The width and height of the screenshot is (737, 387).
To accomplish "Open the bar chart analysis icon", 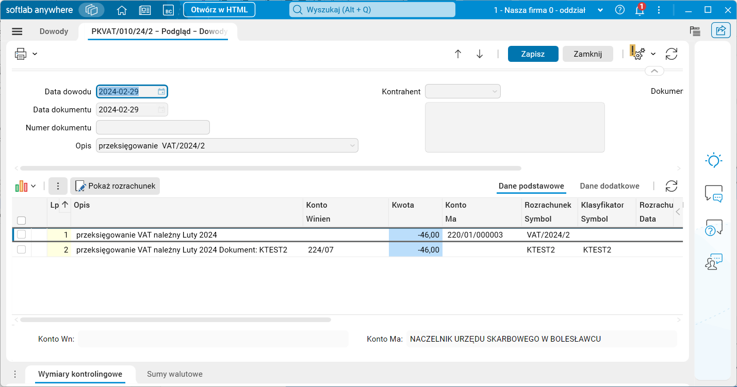I will point(21,186).
